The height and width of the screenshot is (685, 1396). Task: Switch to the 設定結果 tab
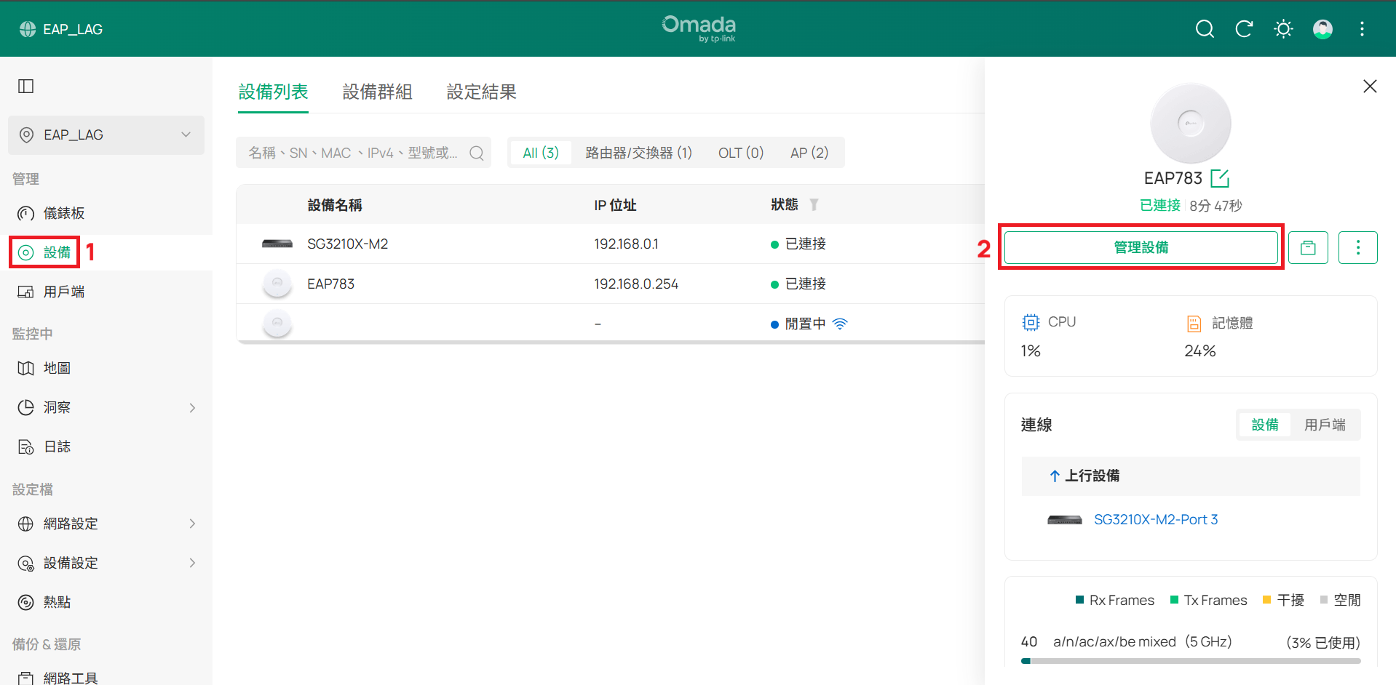point(481,92)
